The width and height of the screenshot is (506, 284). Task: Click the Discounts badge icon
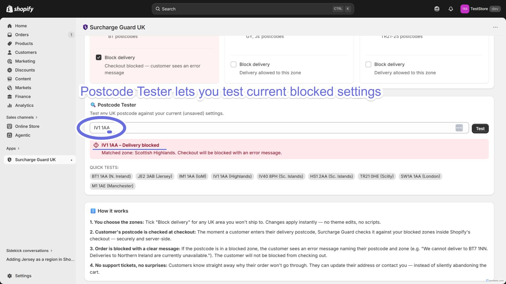point(9,70)
